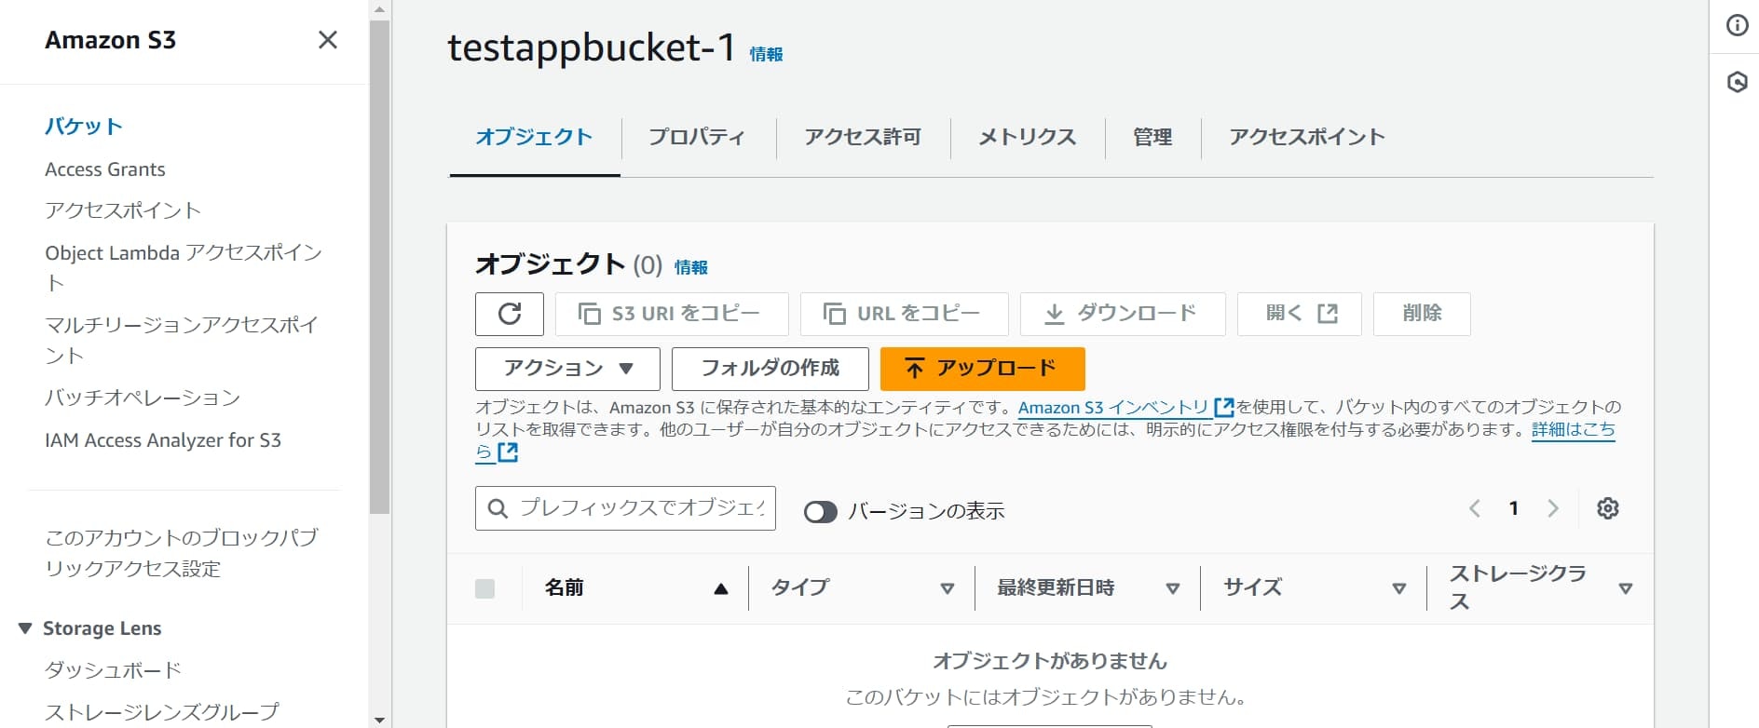Click the 開く button
This screenshot has width=1759, height=728.
pyautogui.click(x=1300, y=314)
